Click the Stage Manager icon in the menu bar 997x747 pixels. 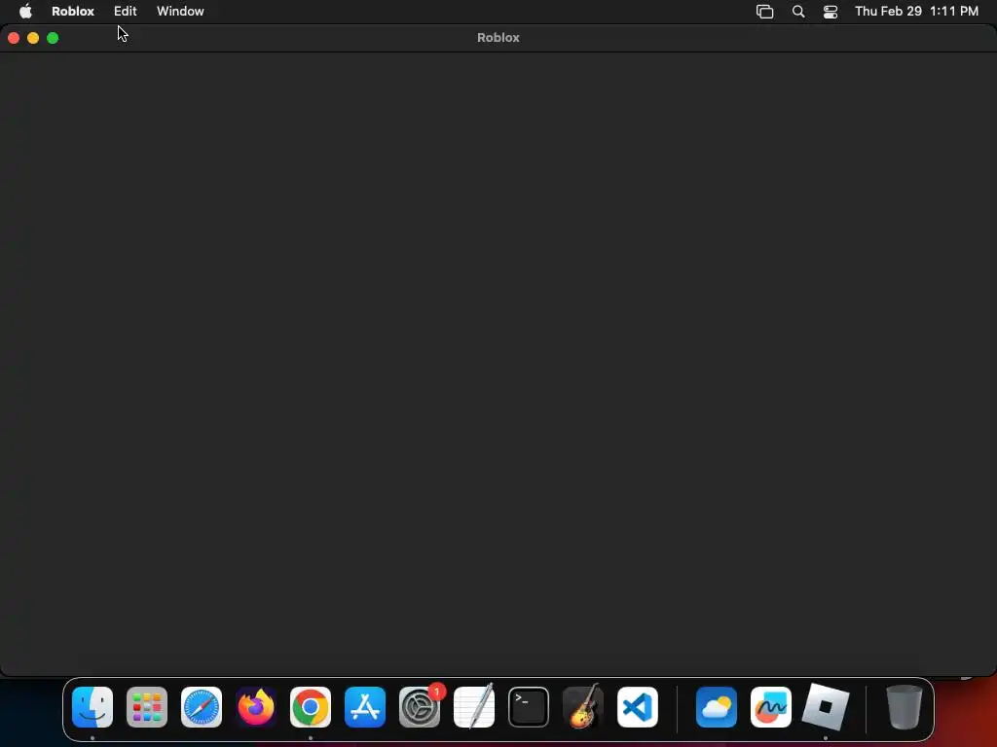[765, 12]
